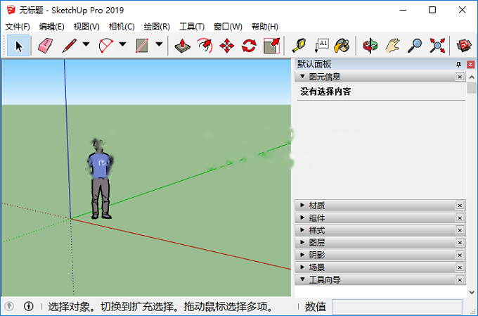Close the 图层 panel section
478x316 pixels.
click(x=460, y=242)
